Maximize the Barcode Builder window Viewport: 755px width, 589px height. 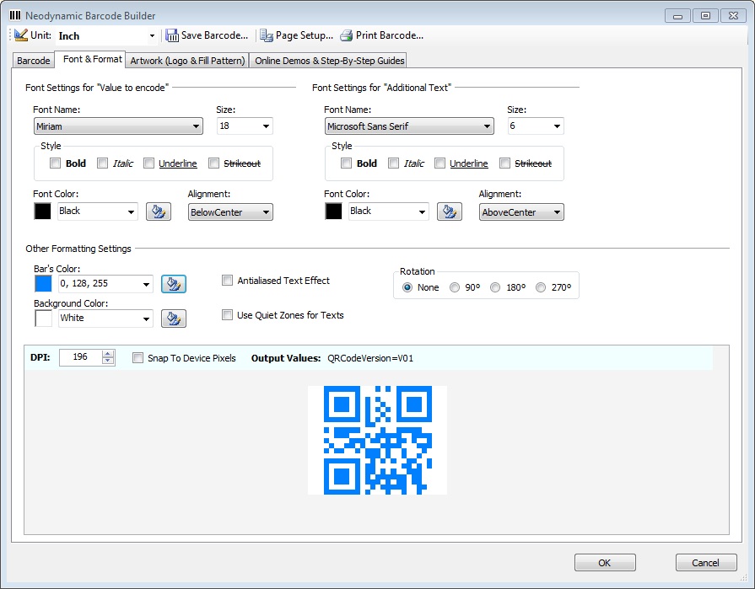click(x=705, y=15)
